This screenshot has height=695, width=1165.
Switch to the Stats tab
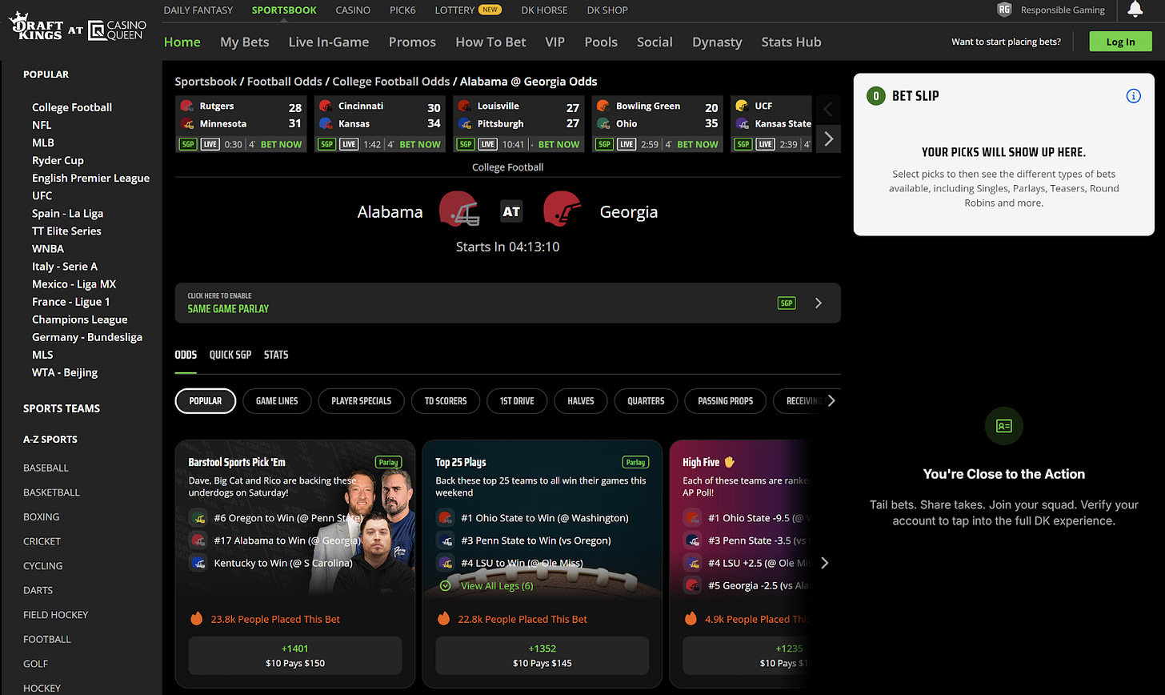[276, 355]
